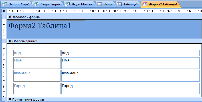Click the query icon on Люди Москва tab
This screenshot has width=202, height=102.
point(67,4)
